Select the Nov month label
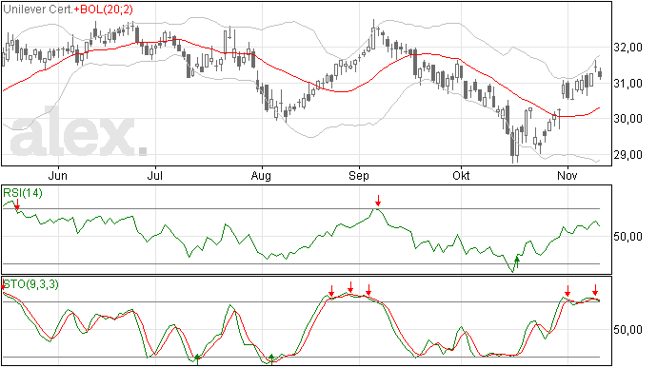 [567, 175]
